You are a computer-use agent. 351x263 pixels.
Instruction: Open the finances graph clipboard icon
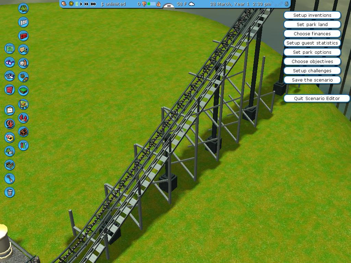pyautogui.click(x=10, y=110)
